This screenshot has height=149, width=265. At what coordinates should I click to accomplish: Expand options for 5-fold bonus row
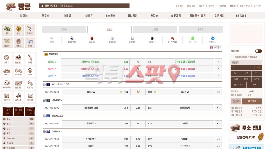[x=218, y=69]
